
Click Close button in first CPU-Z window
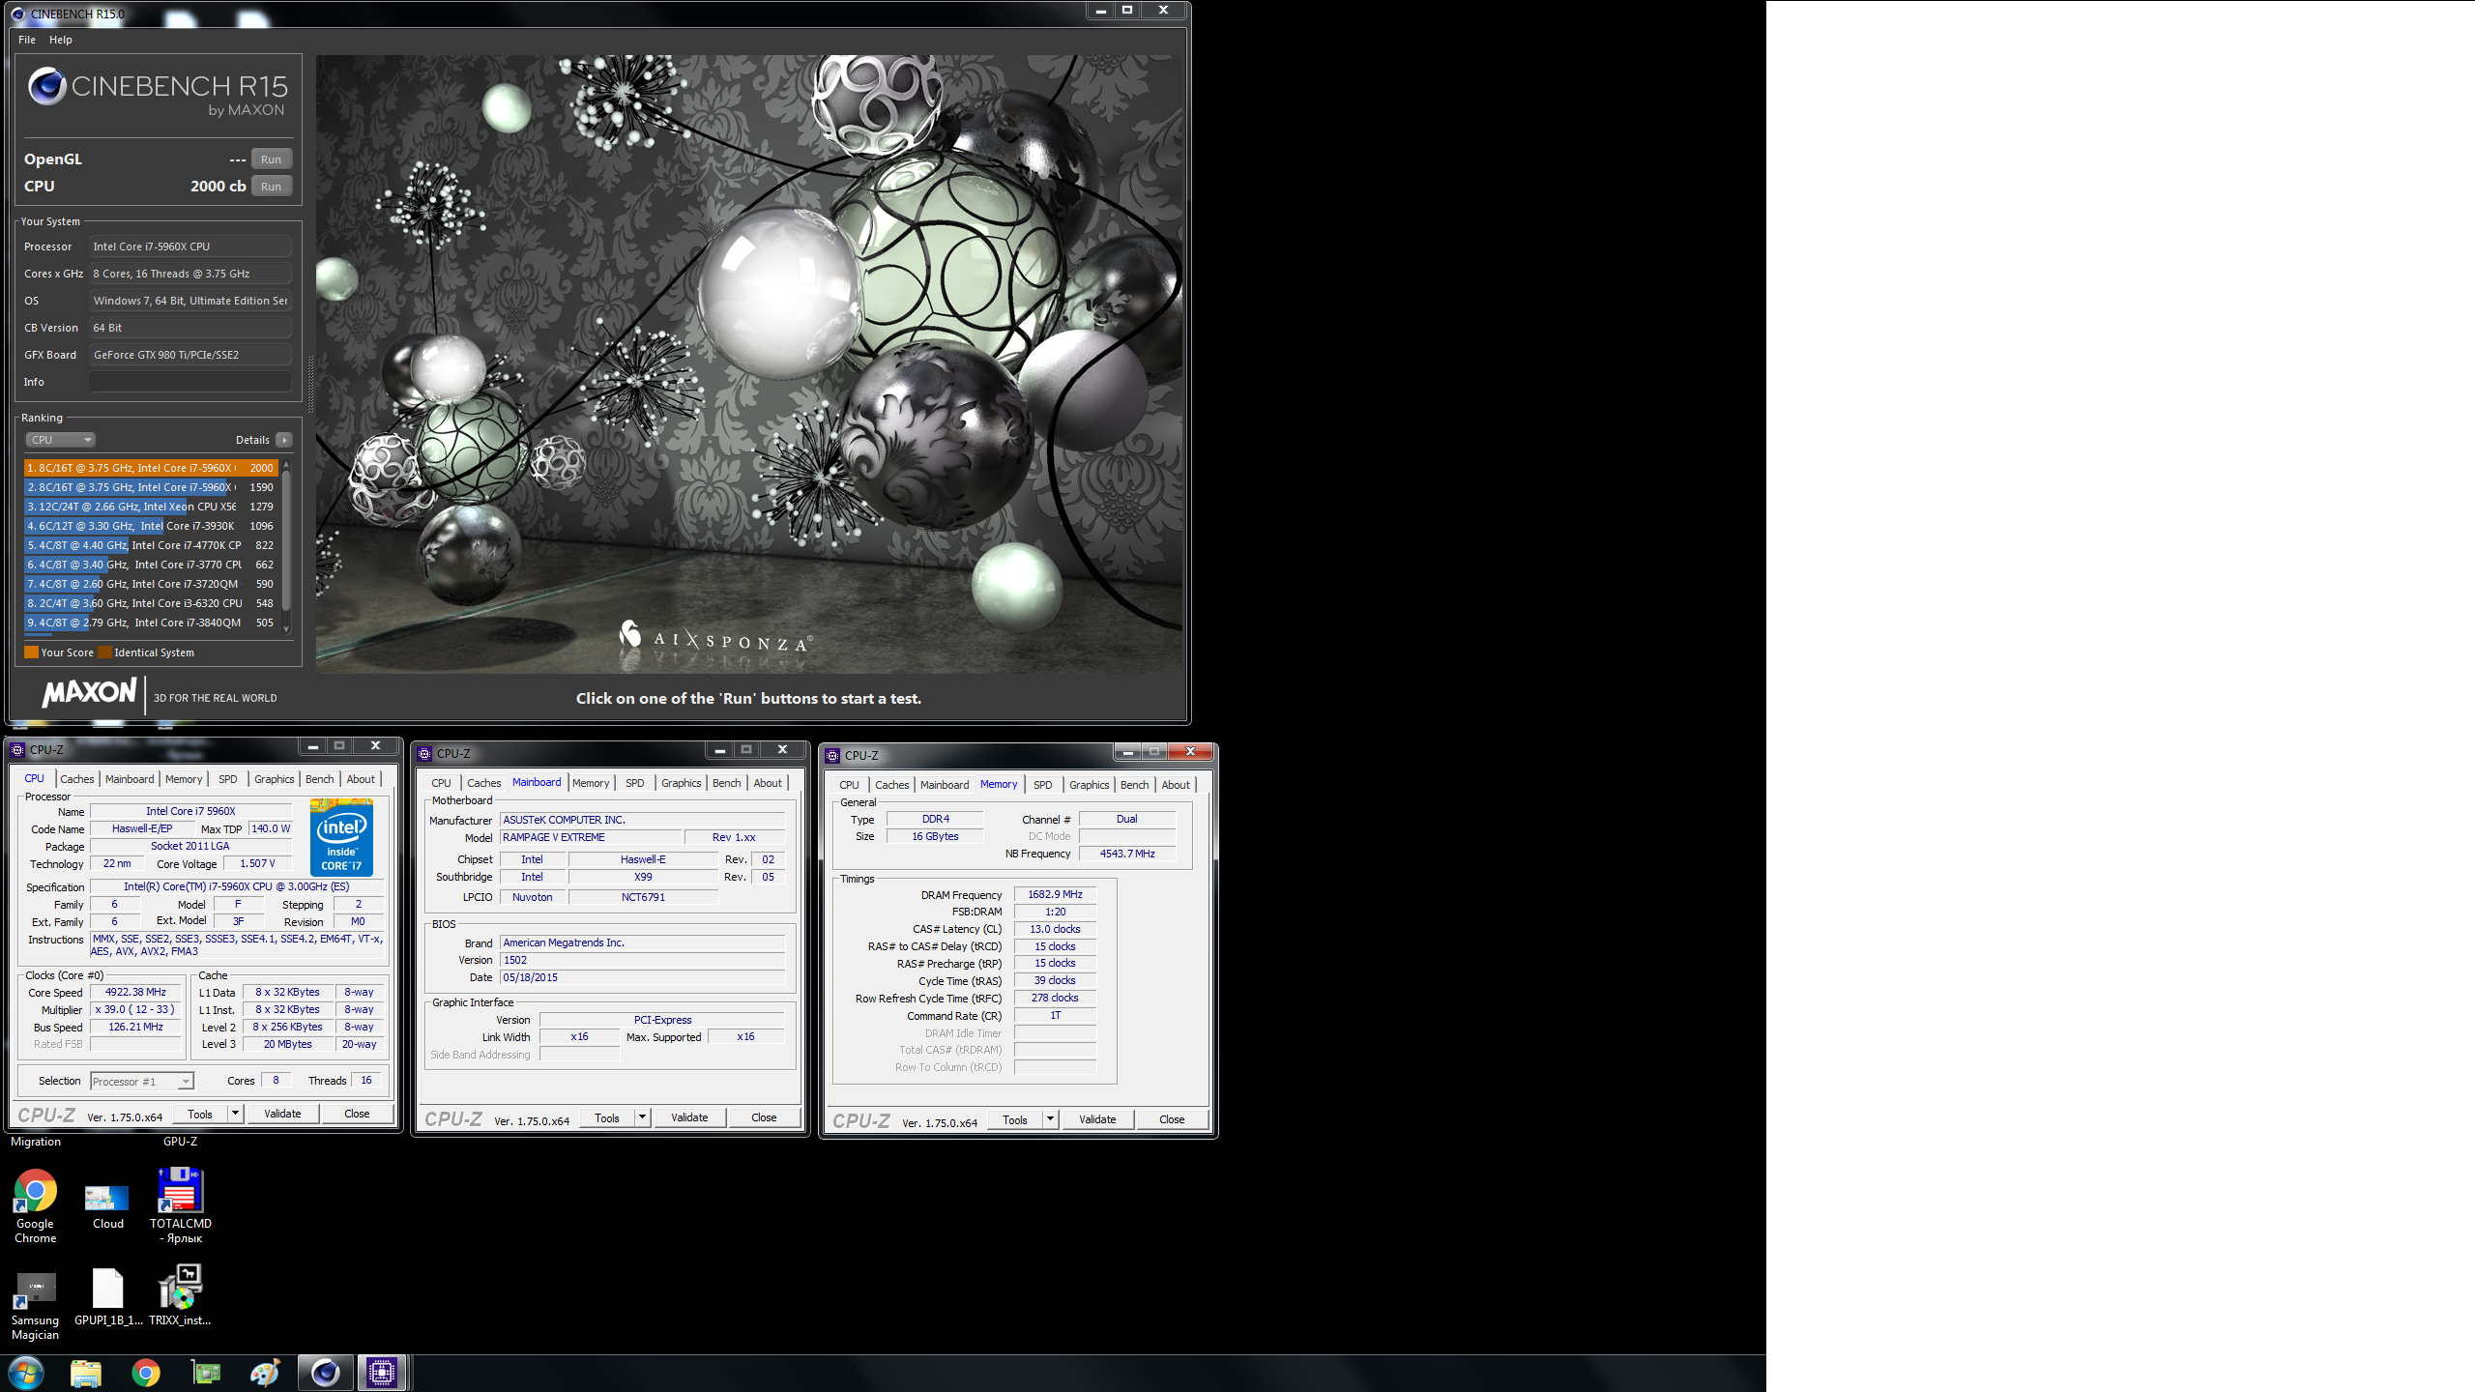coord(357,1114)
